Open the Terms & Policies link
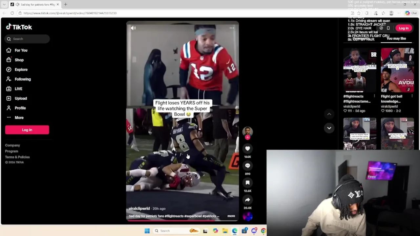The width and height of the screenshot is (420, 236). pos(17,157)
